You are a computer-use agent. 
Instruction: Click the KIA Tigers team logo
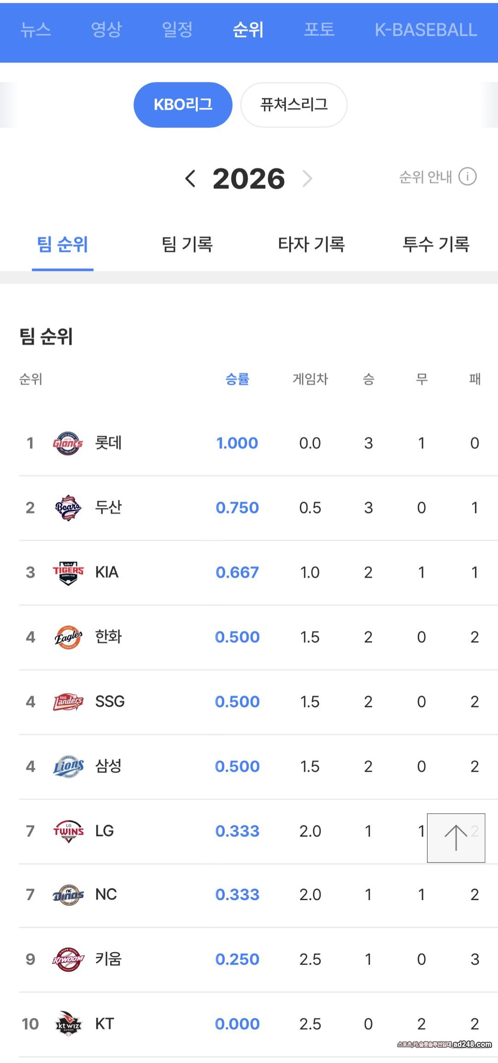(68, 572)
